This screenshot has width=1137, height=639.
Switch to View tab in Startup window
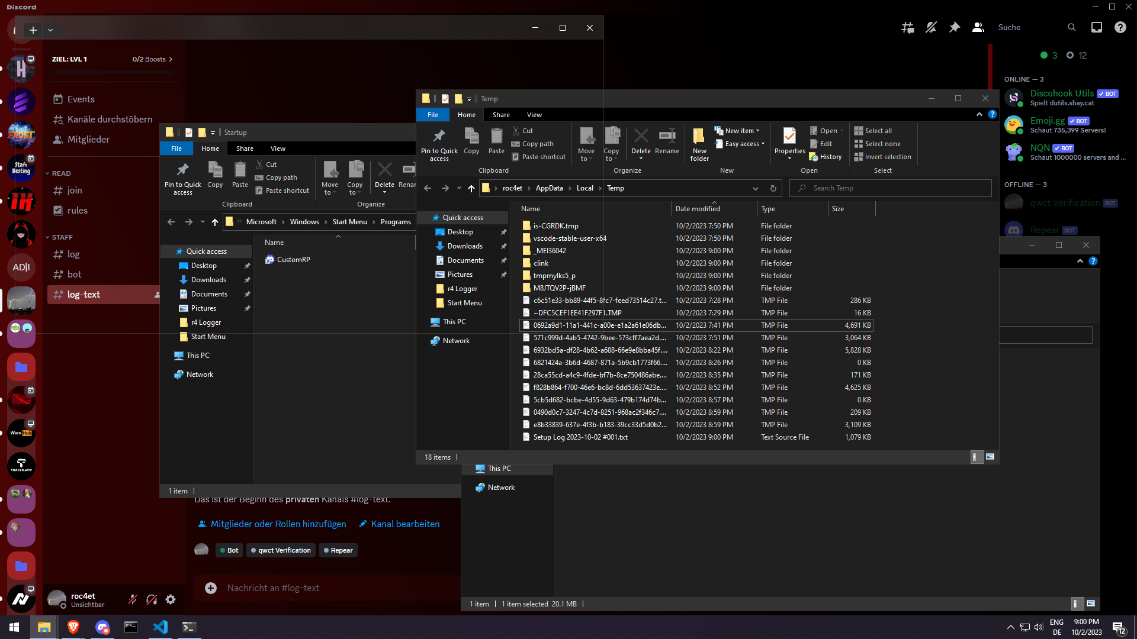coord(278,149)
